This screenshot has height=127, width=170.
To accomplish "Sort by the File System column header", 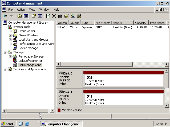I will [103, 23].
